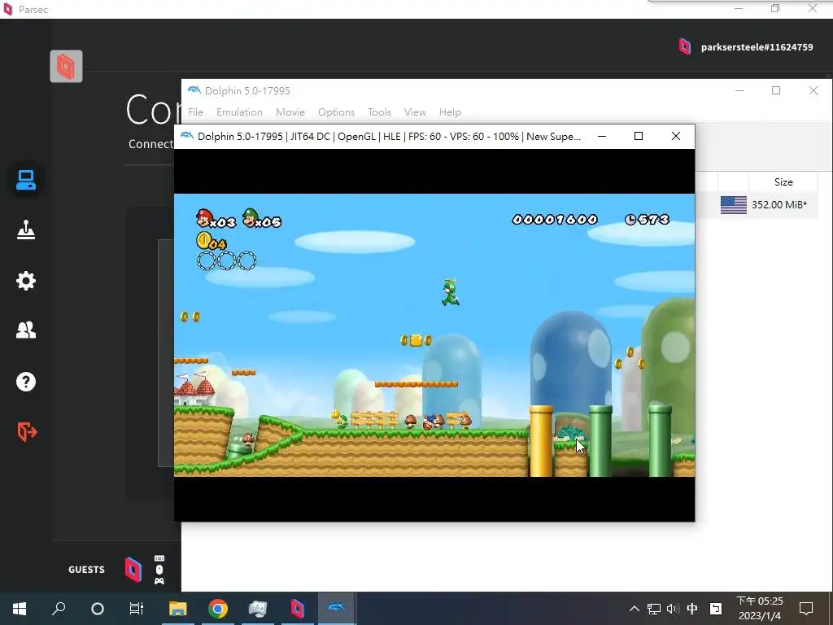Click the guest avatar icon beside GUESTS
Screen dimensions: 833x625
point(133,570)
